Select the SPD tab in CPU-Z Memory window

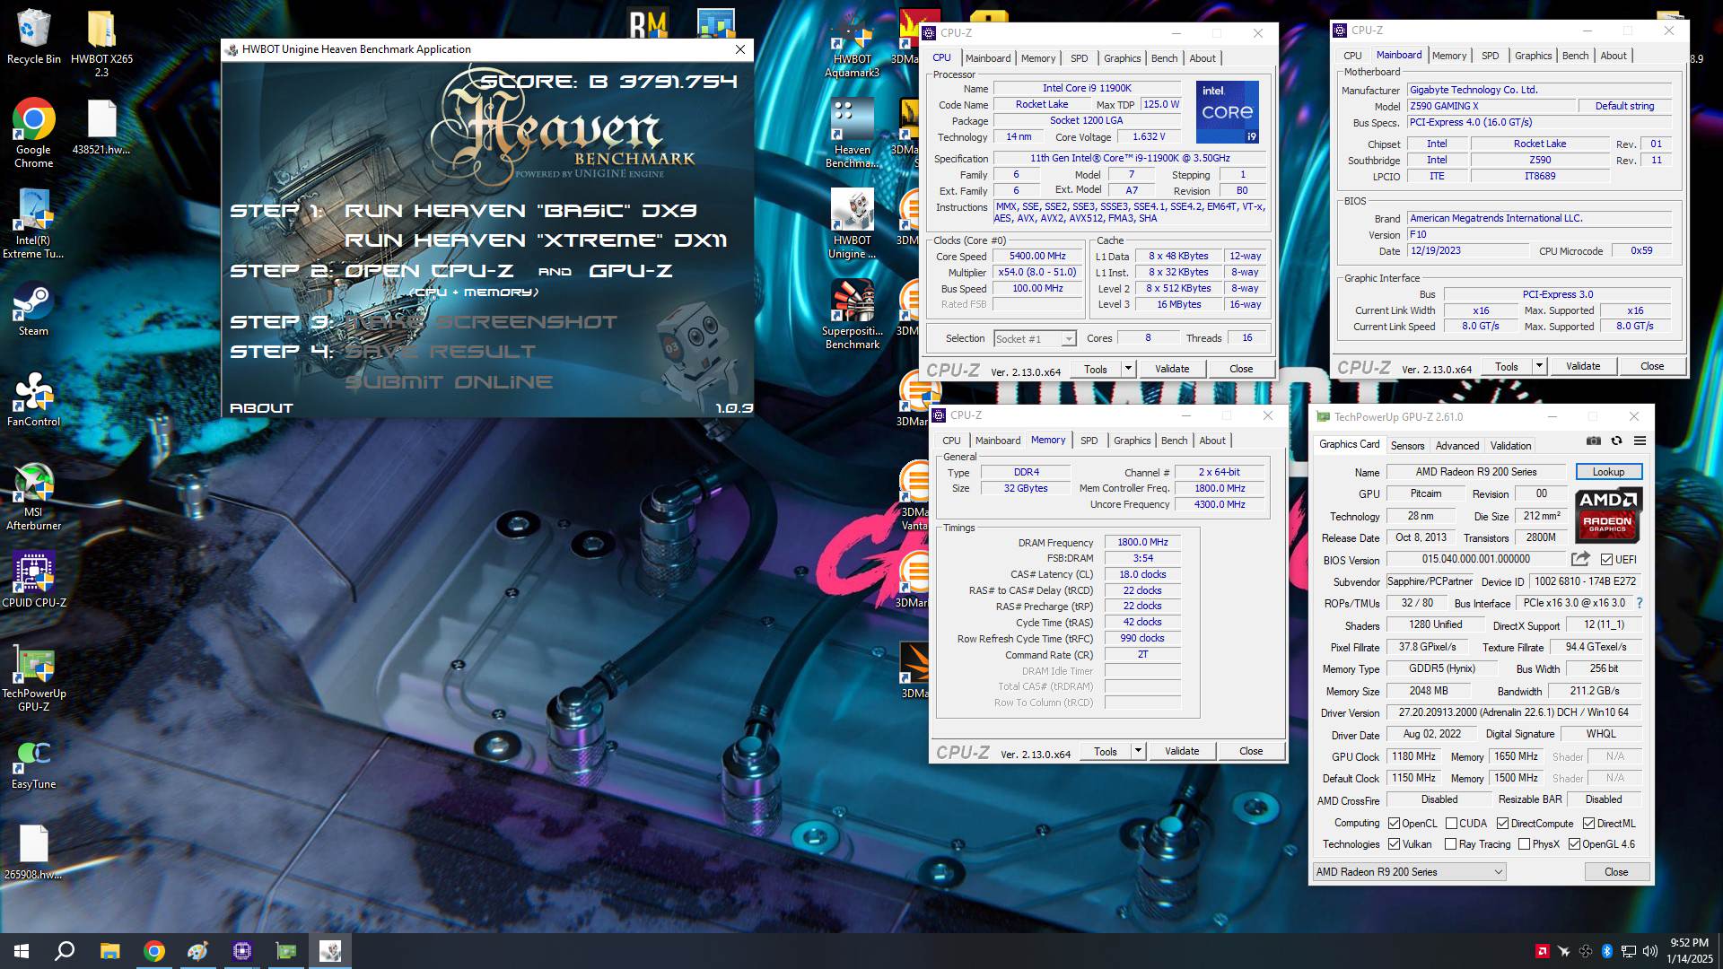pos(1089,441)
